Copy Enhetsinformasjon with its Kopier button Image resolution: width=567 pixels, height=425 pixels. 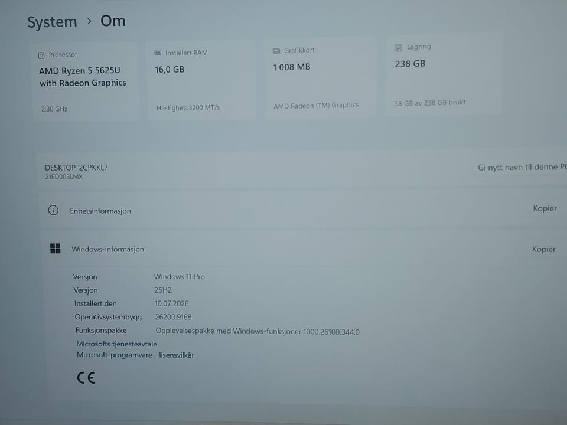[x=545, y=208]
